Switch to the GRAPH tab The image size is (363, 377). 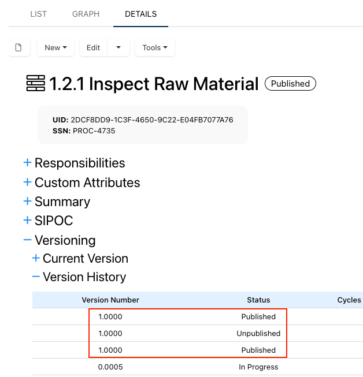point(86,14)
